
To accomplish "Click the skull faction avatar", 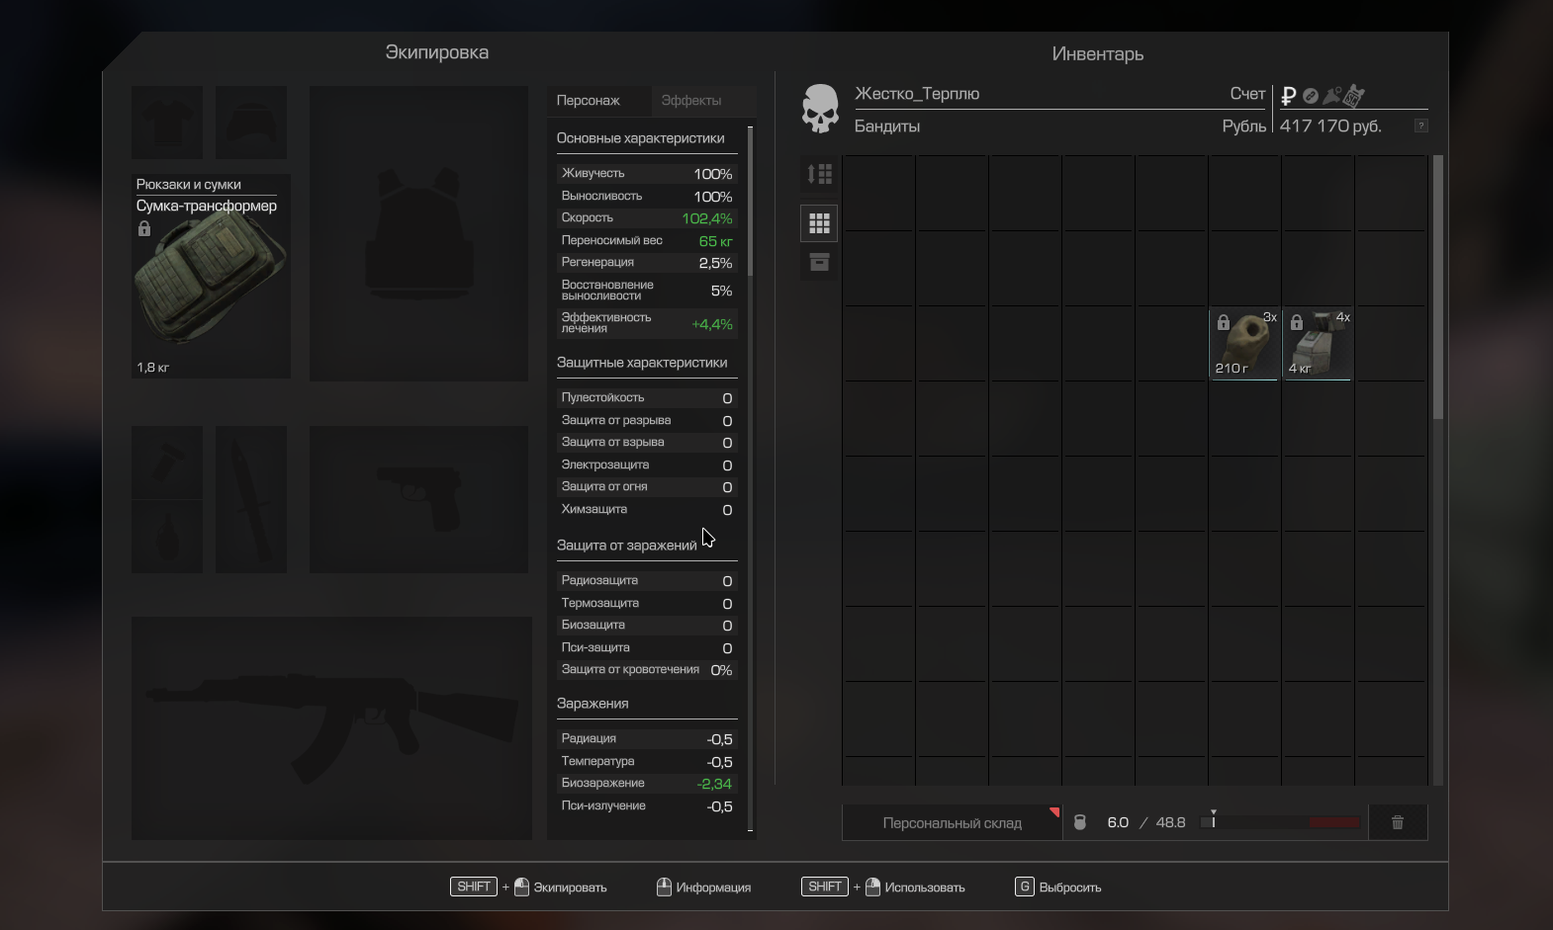I will (x=820, y=109).
